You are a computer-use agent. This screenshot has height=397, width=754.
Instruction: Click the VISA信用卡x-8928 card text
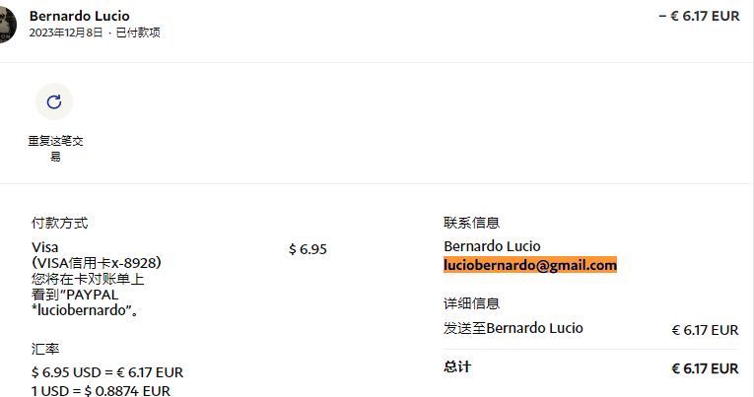point(97,263)
